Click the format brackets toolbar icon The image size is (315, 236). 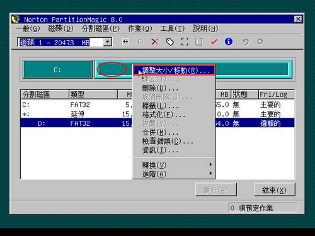click(185, 42)
